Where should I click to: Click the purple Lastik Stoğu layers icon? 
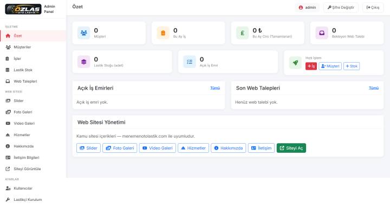[84, 62]
